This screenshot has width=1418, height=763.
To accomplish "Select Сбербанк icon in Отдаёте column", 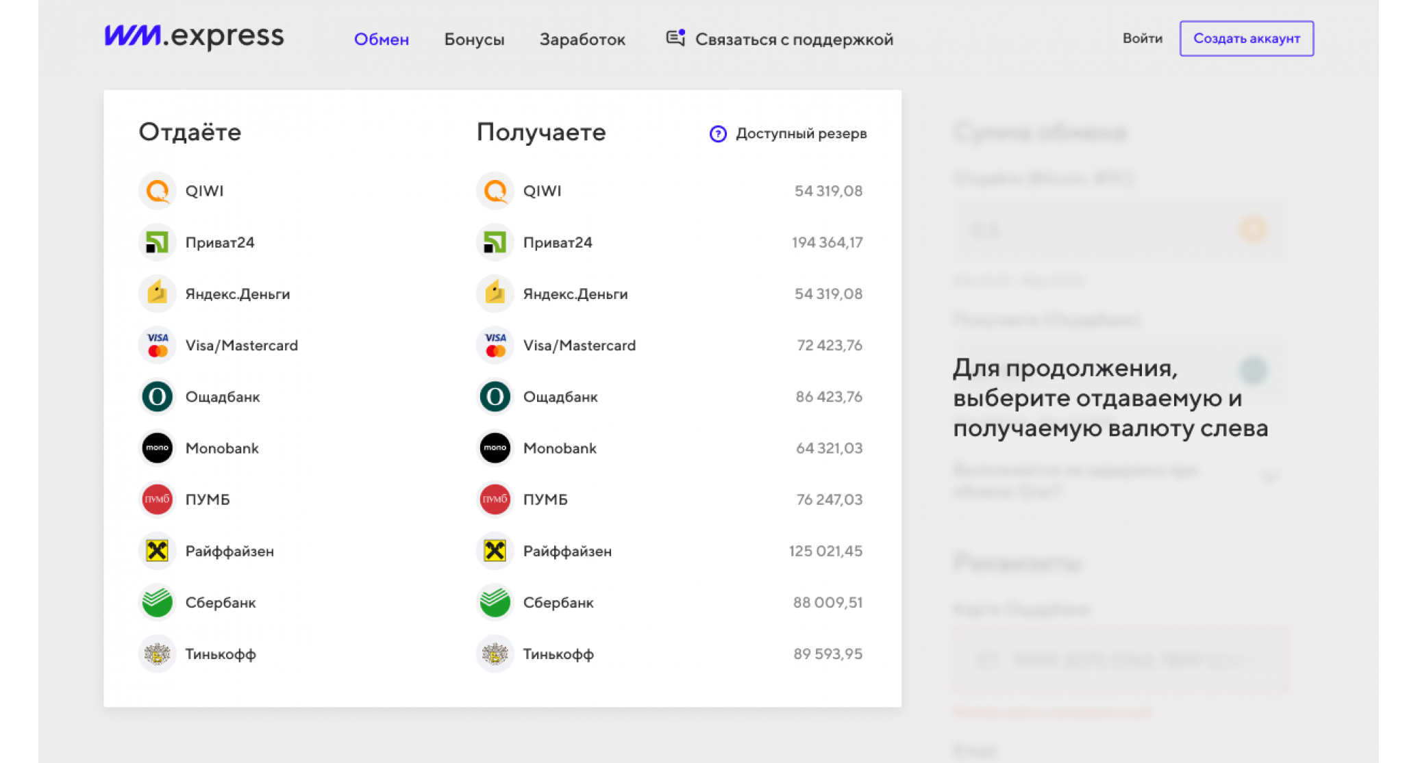I will (158, 602).
